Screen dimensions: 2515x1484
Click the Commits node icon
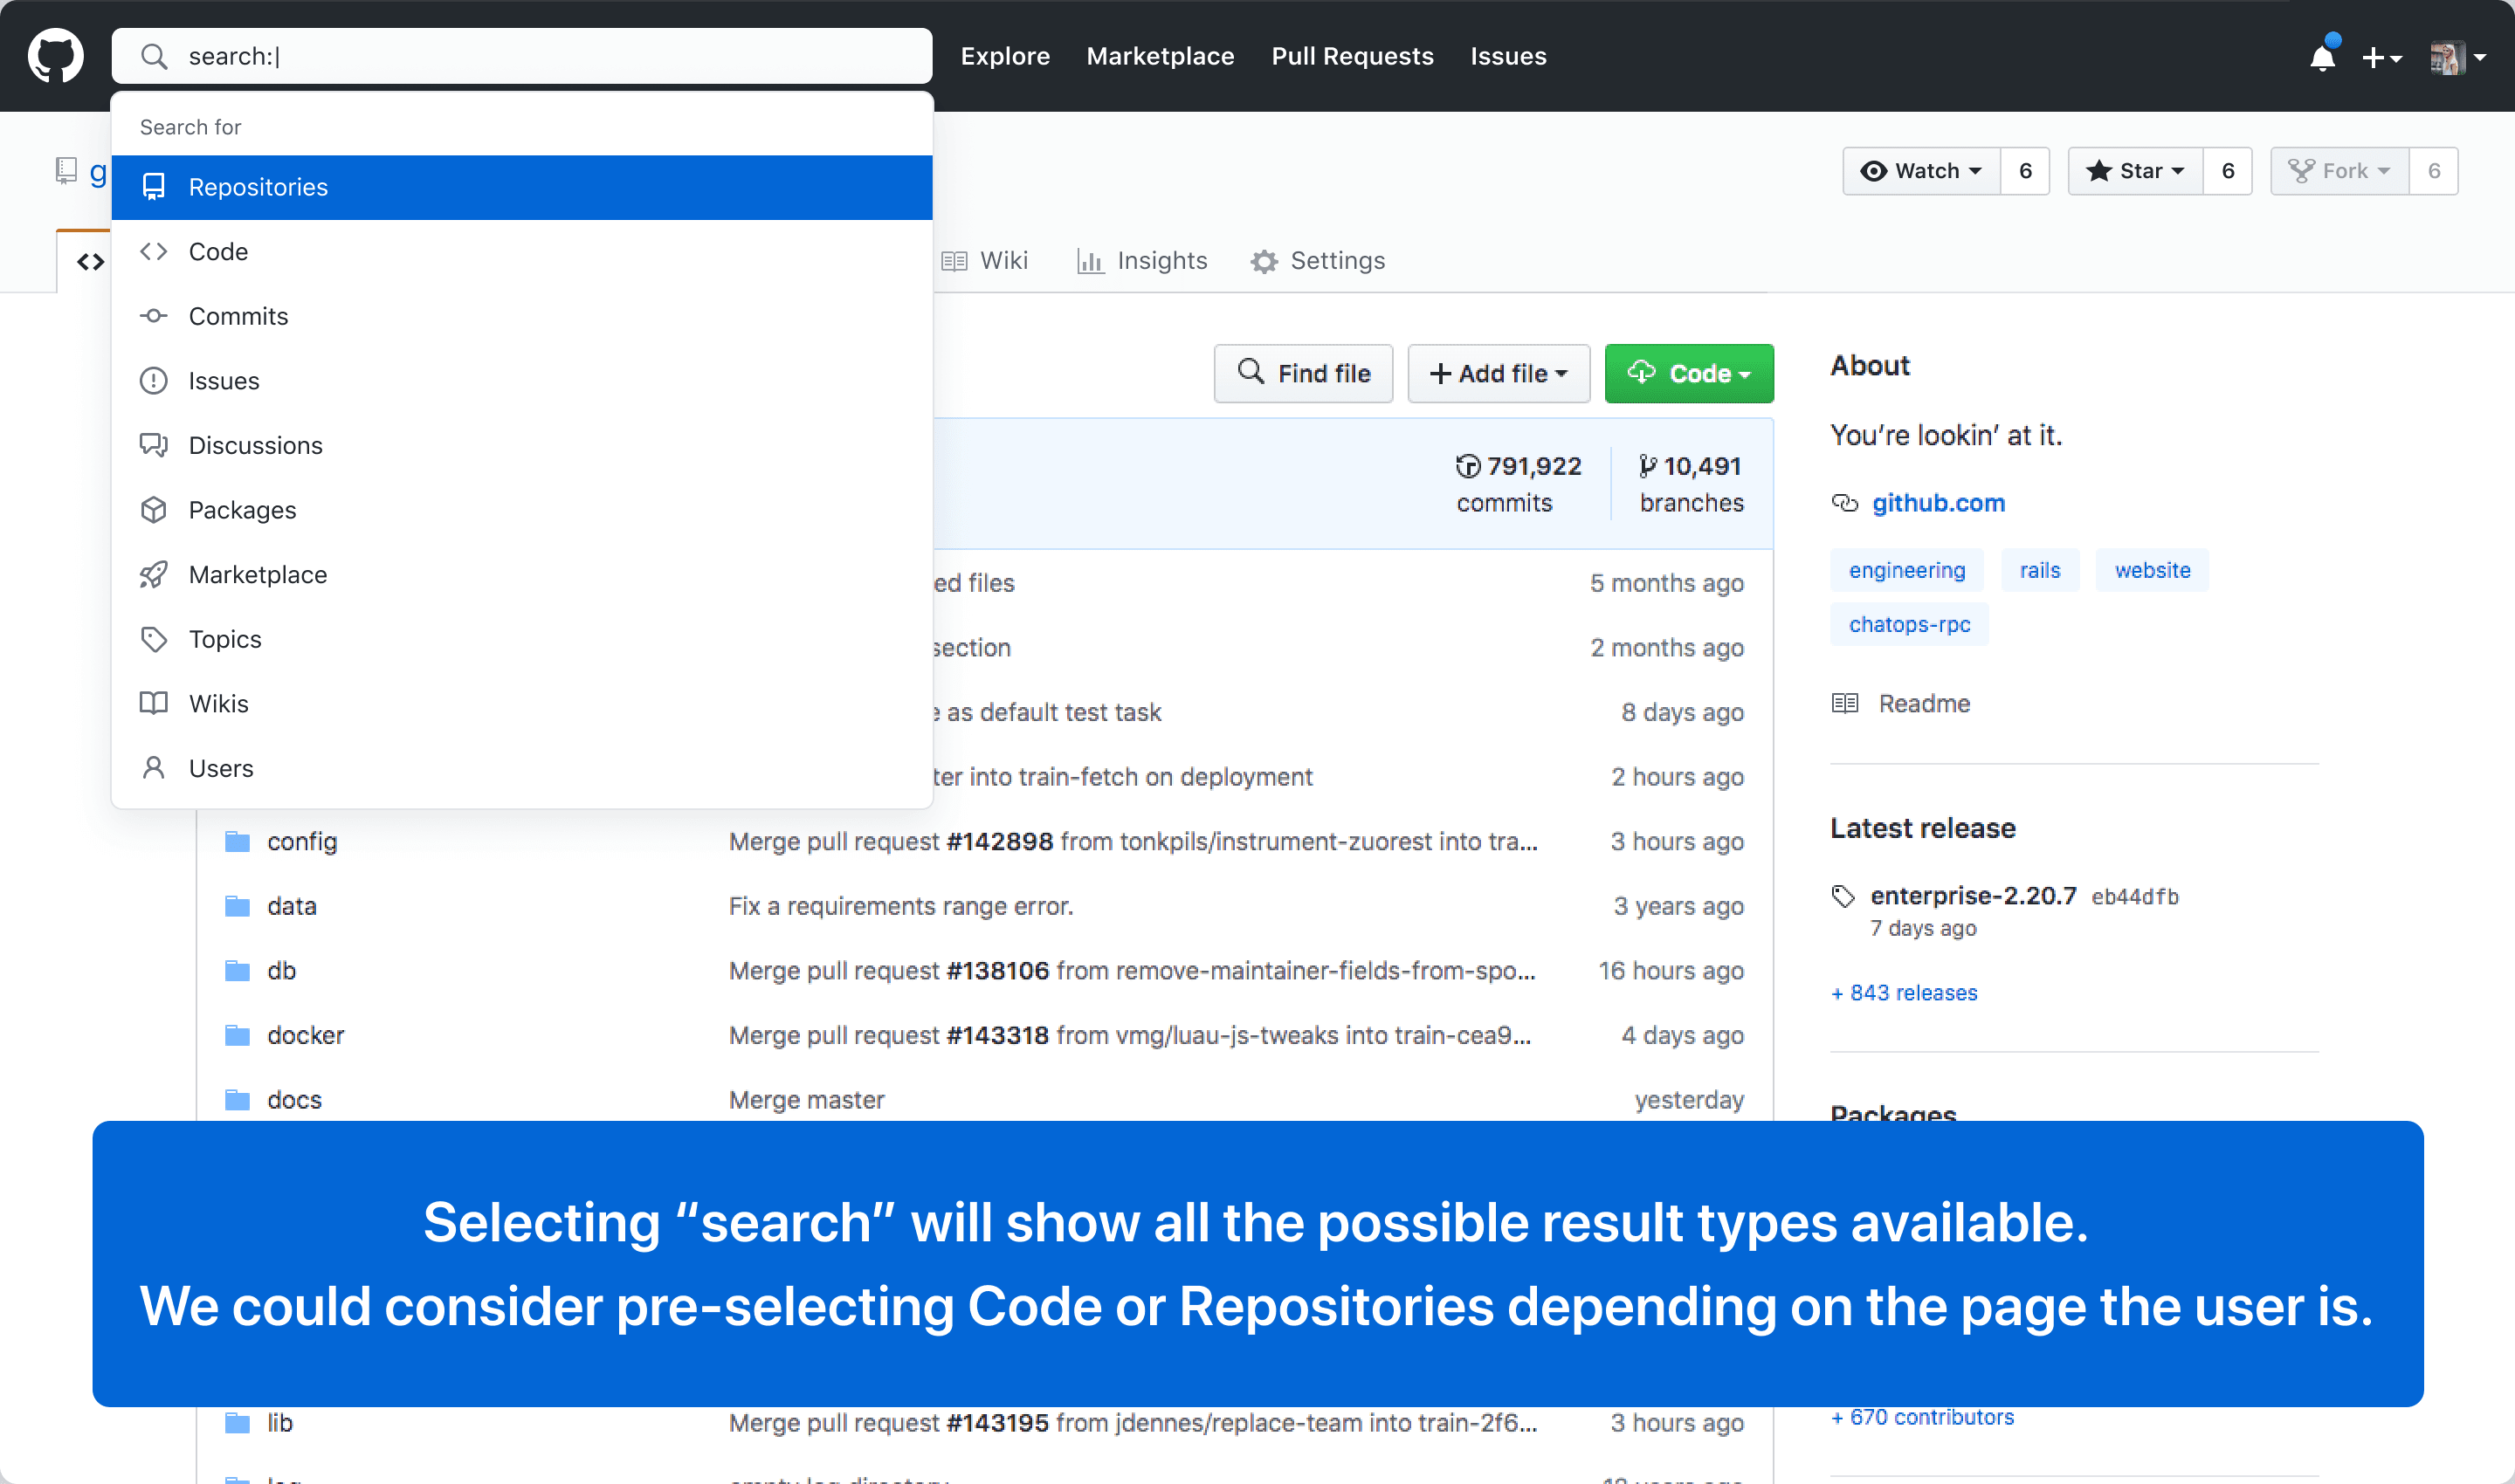153,316
